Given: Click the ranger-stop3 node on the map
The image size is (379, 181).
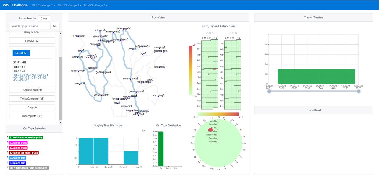Looking at the screenshot, I should coord(142,46).
